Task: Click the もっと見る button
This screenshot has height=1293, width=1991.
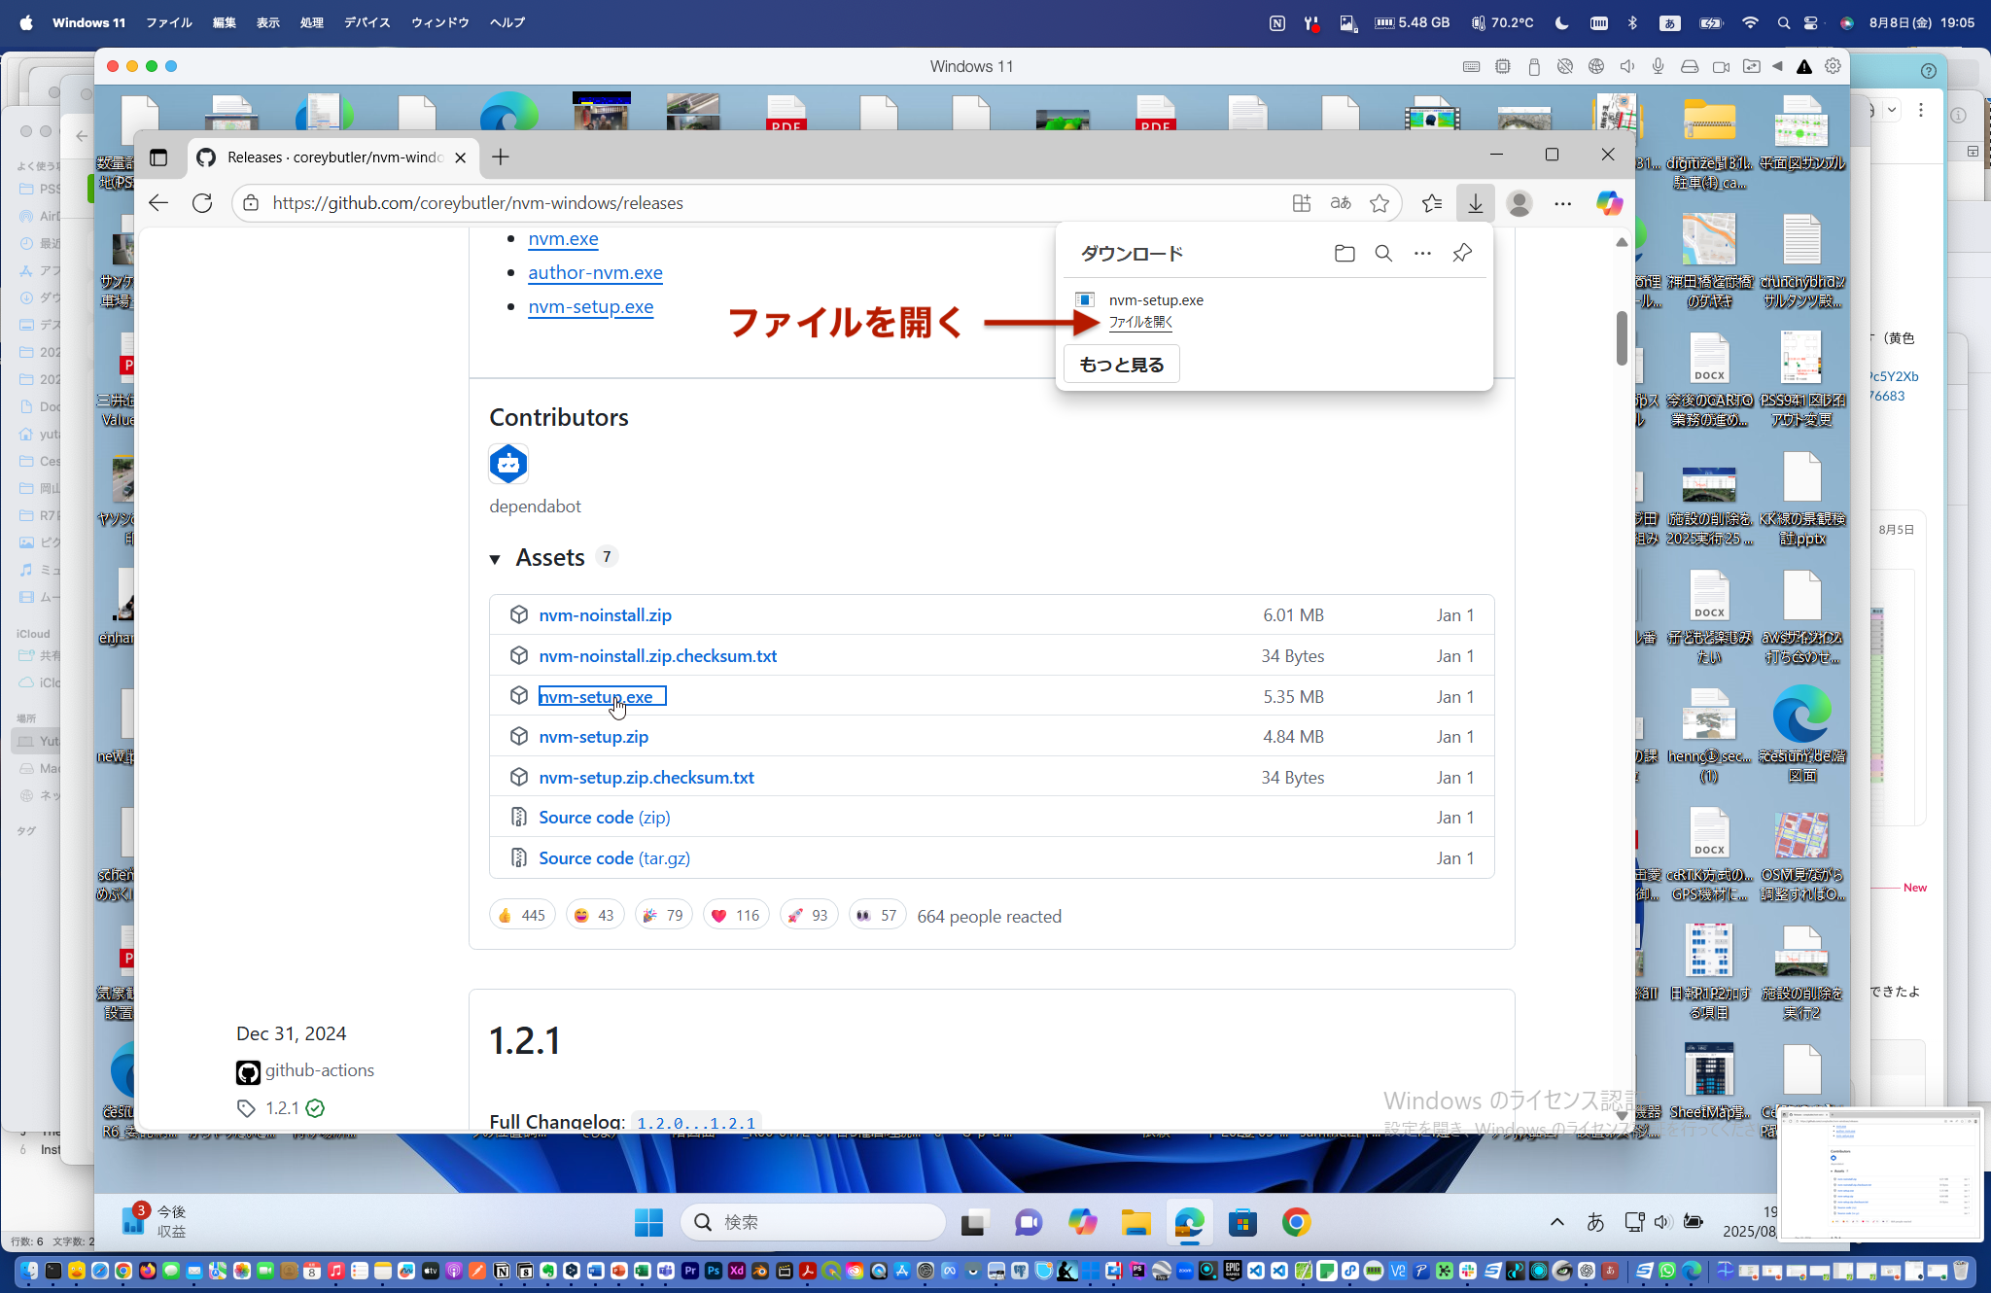Action: pyautogui.click(x=1121, y=364)
